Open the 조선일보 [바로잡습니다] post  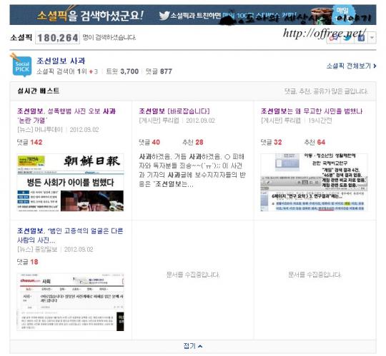(174, 111)
